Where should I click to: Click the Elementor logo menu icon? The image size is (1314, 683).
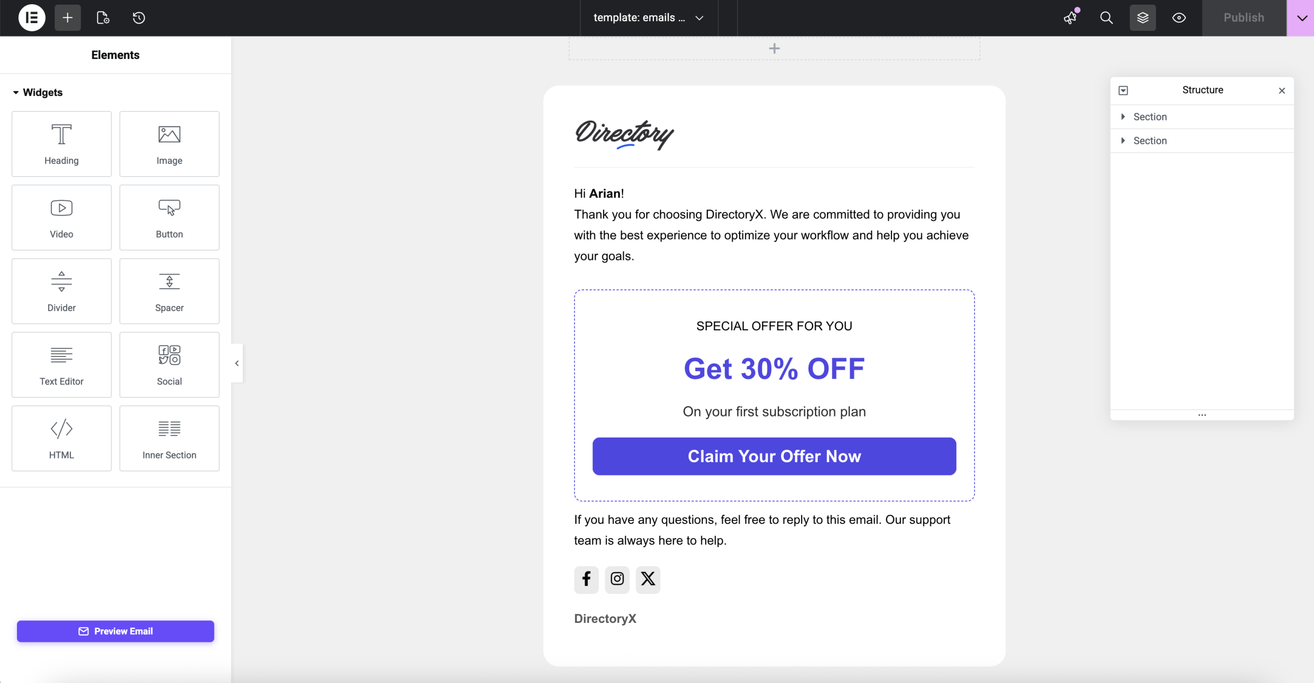coord(32,18)
